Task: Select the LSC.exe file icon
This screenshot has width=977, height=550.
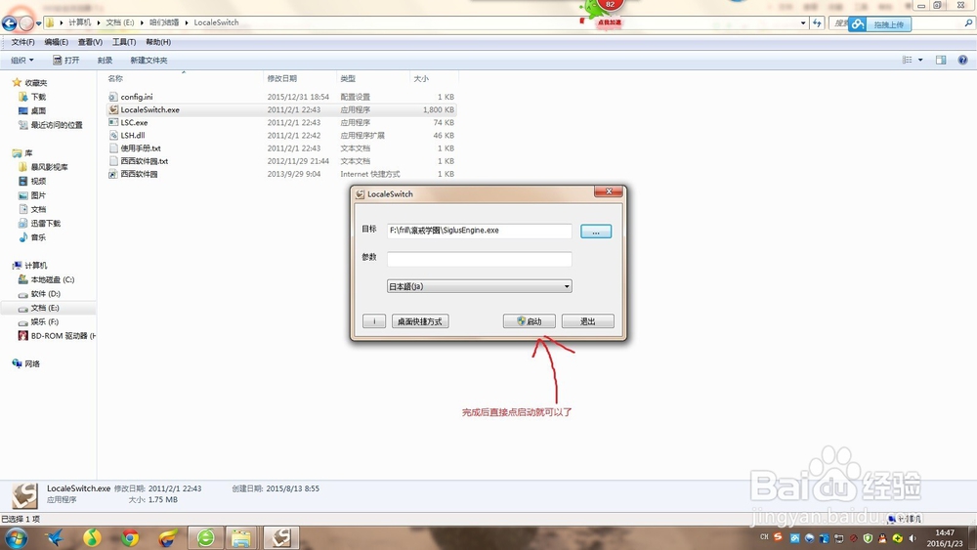Action: coord(113,123)
